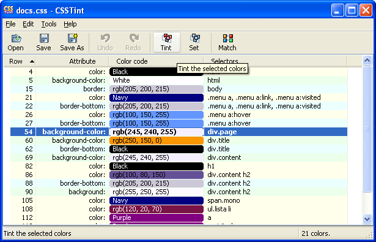The height and width of the screenshot is (242, 376).
Task: Click the Save As toolbar icon
Action: coord(72,42)
